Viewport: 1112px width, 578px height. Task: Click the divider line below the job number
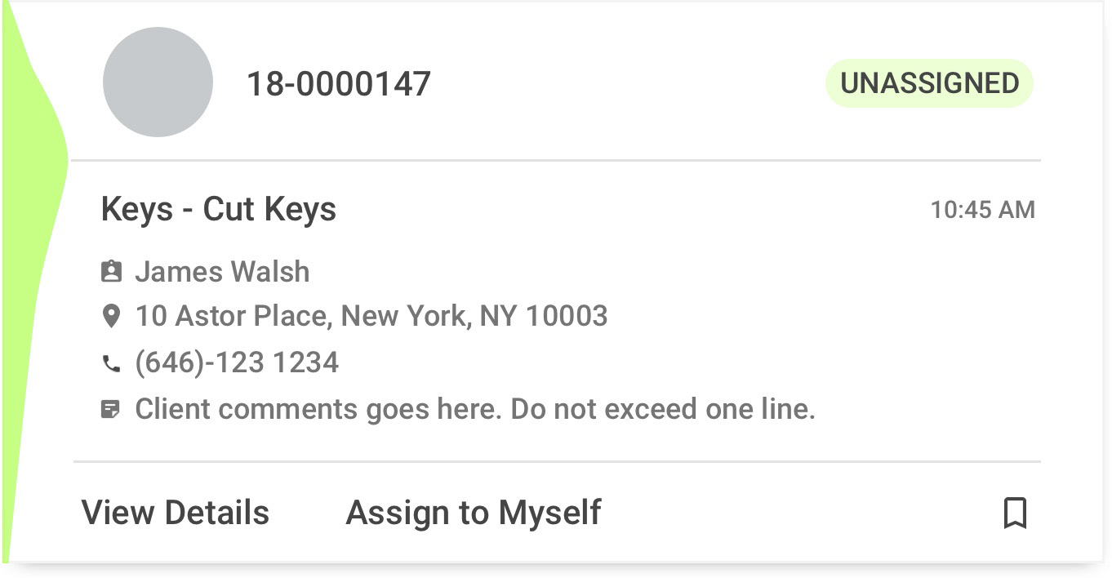(556, 160)
